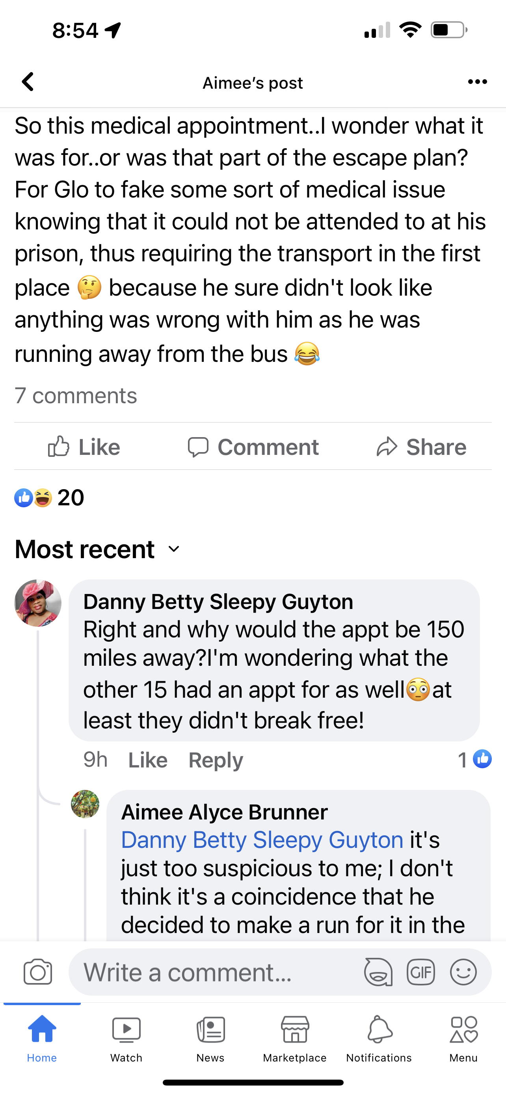Reply to Danny Betty Sleepy Guyton's comment

(216, 760)
